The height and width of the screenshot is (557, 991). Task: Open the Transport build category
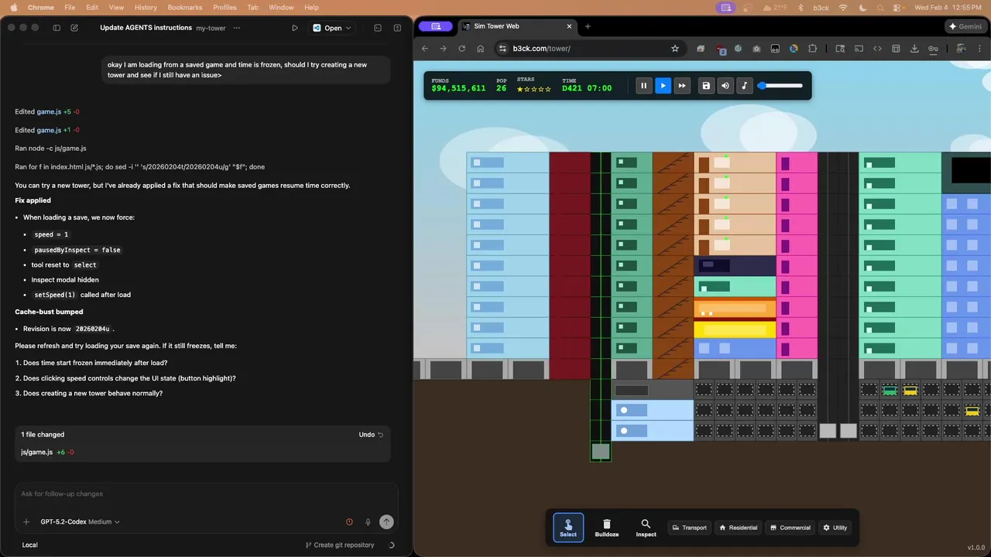click(x=689, y=528)
